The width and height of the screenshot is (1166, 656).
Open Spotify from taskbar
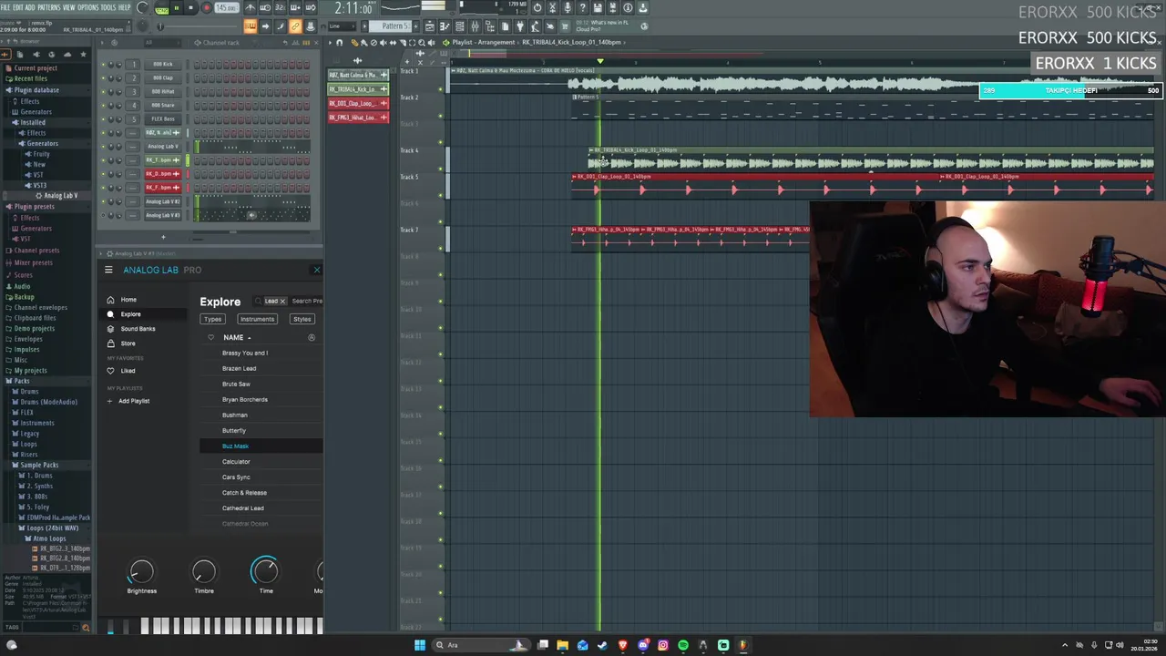(x=683, y=645)
